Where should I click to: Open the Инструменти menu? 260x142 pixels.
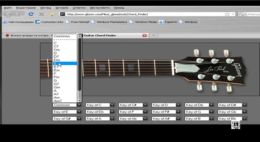tap(100, 8)
